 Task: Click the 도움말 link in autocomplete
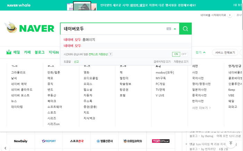click(67, 62)
